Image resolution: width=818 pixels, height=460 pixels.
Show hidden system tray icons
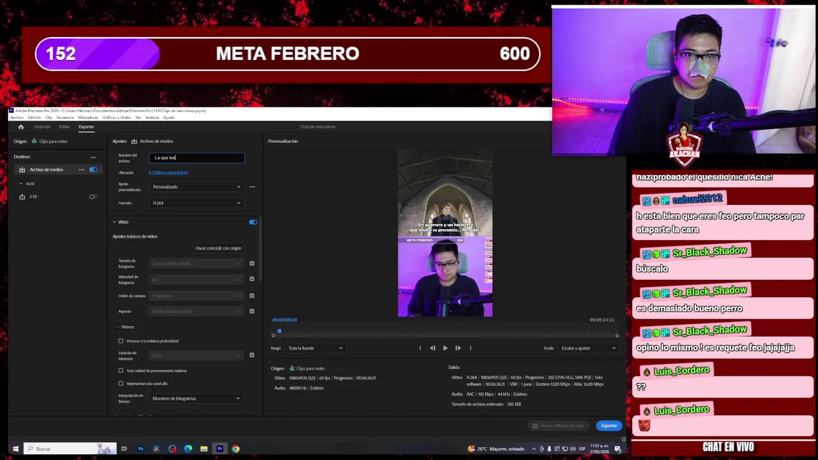coord(534,448)
